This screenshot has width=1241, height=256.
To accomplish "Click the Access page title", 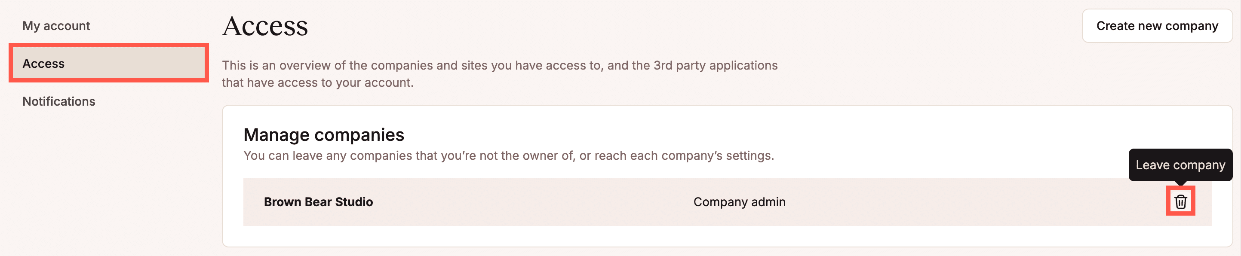I will coord(265,27).
